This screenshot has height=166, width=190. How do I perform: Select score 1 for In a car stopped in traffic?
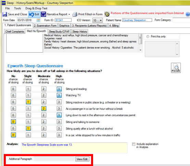[x=28, y=135]
